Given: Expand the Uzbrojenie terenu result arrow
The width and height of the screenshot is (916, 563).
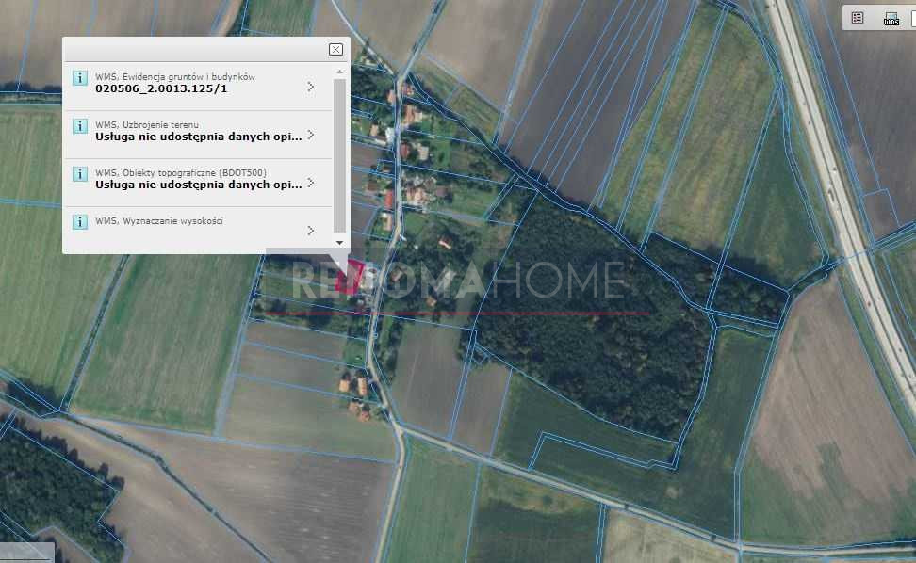Looking at the screenshot, I should (x=311, y=135).
